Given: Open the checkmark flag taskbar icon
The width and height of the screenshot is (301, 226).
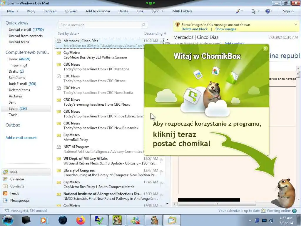Looking at the screenshot, I should (x=99, y=220).
